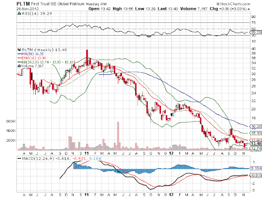
Task: Click the legend Volume 7,167 label
Action: pos(33,66)
